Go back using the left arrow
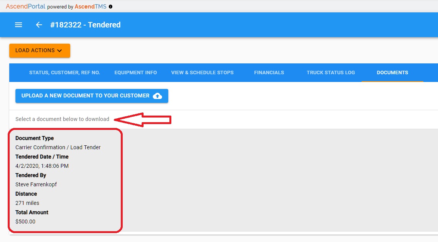 click(39, 25)
